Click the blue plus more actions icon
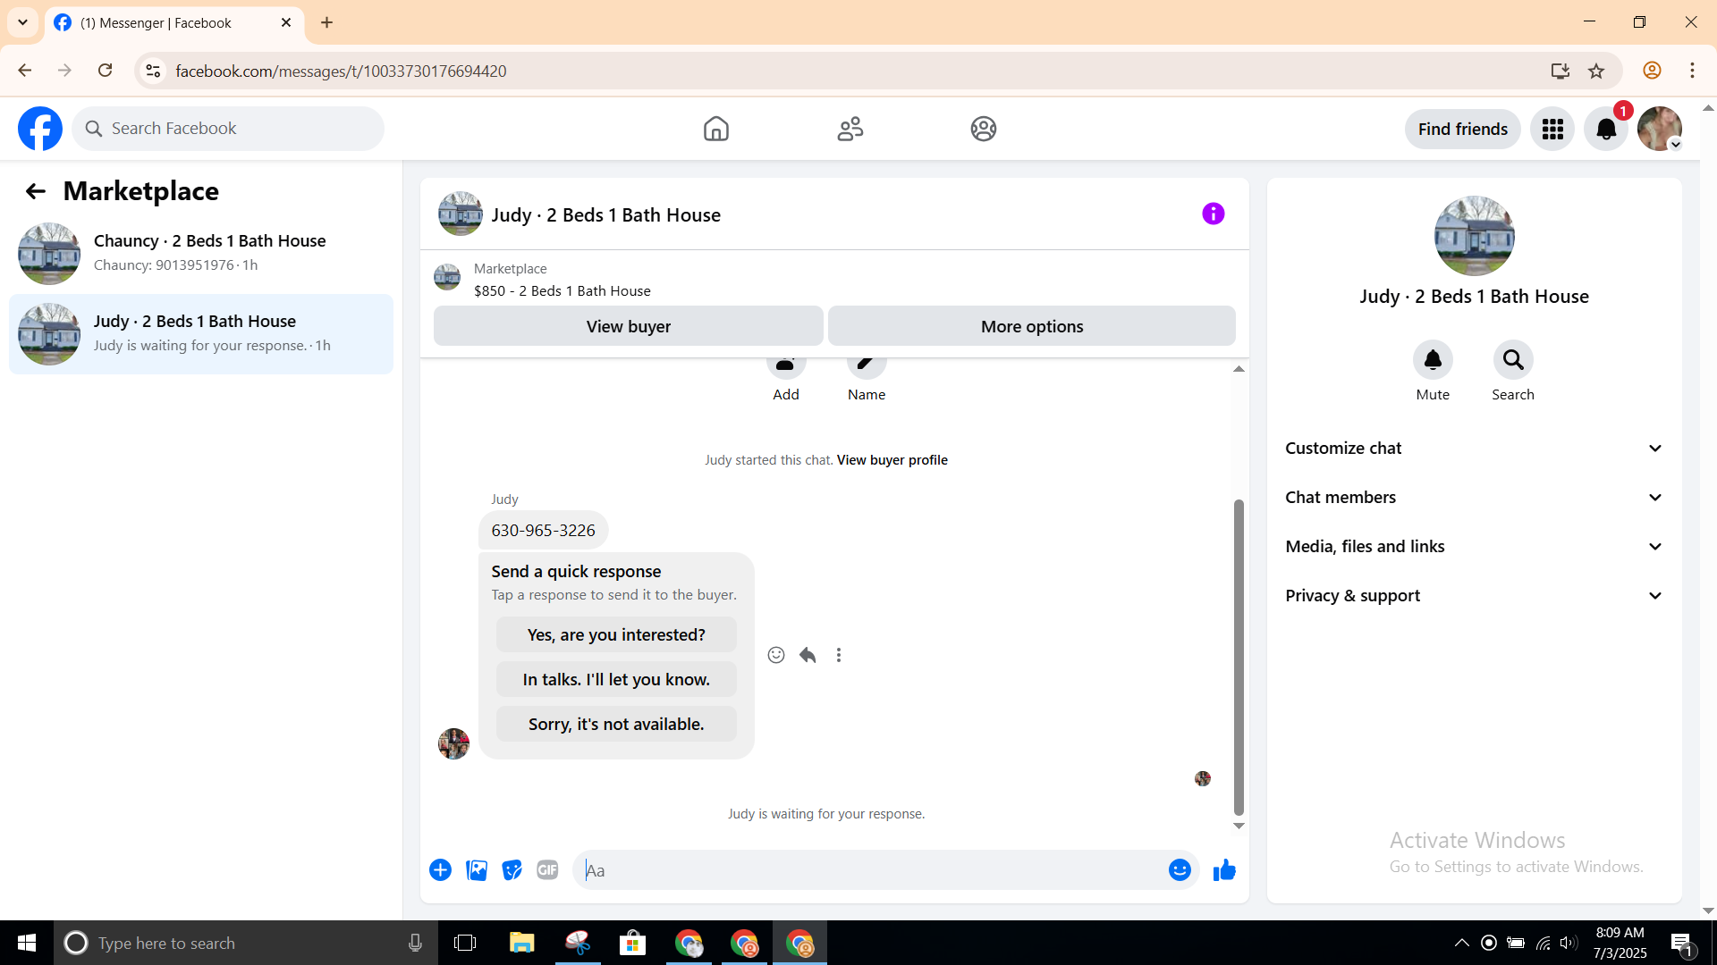 point(440,870)
